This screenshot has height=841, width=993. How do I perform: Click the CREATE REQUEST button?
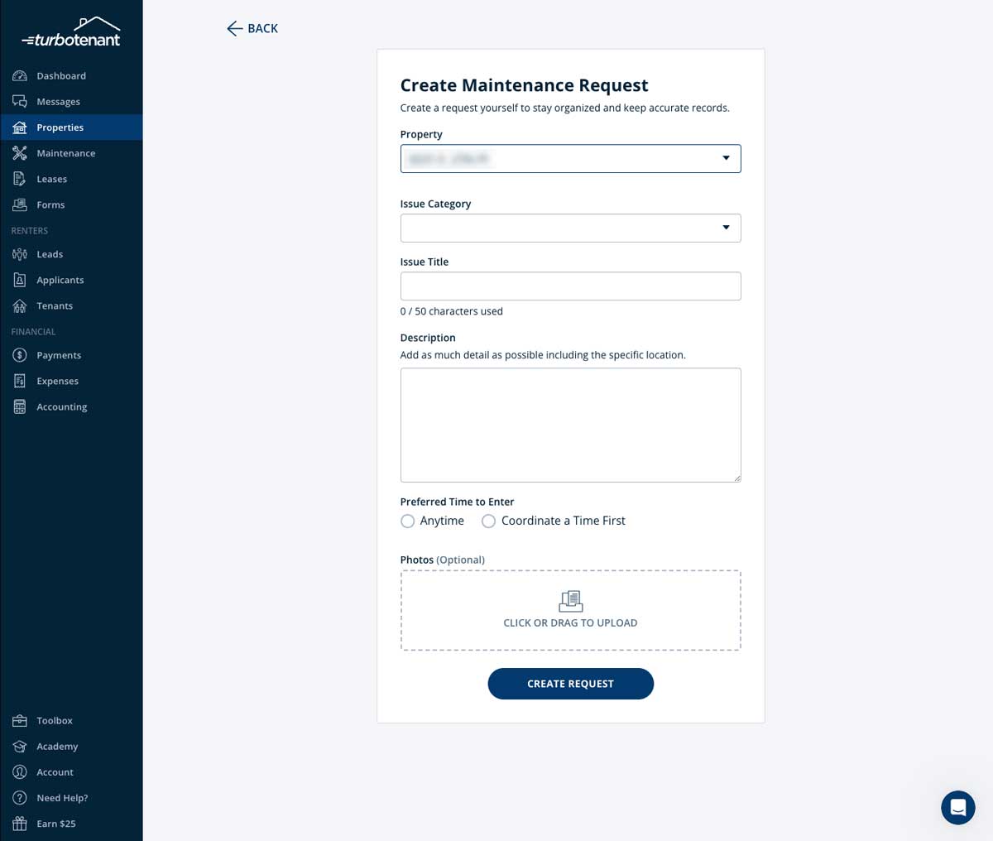[x=570, y=683]
